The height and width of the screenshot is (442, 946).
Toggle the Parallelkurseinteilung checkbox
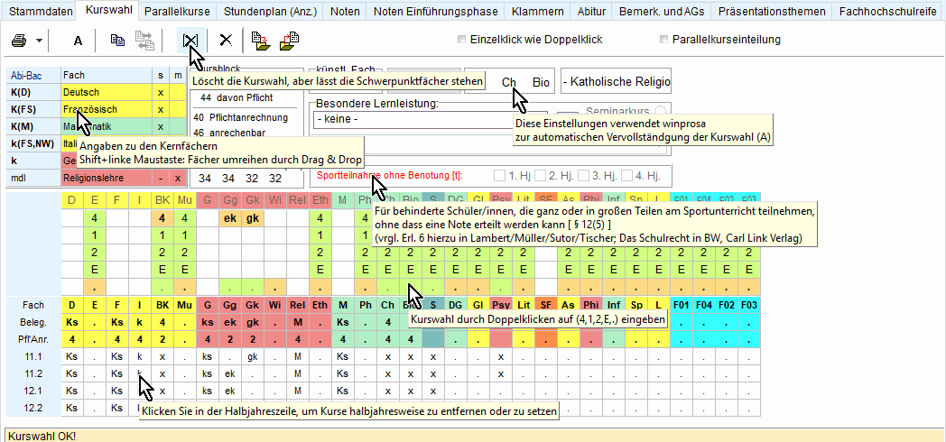click(664, 40)
